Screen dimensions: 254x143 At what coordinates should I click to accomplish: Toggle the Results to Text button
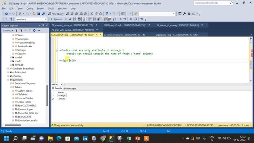click(105, 19)
